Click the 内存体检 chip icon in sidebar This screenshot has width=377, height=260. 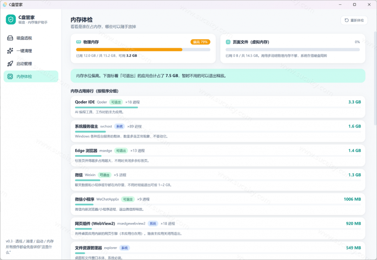click(10, 76)
